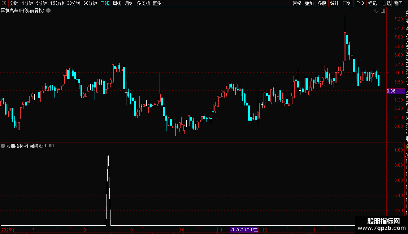Expand the 股朋指标网 indicator dropdown arrow
This screenshot has width=408, height=234.
pyautogui.click(x=3, y=146)
